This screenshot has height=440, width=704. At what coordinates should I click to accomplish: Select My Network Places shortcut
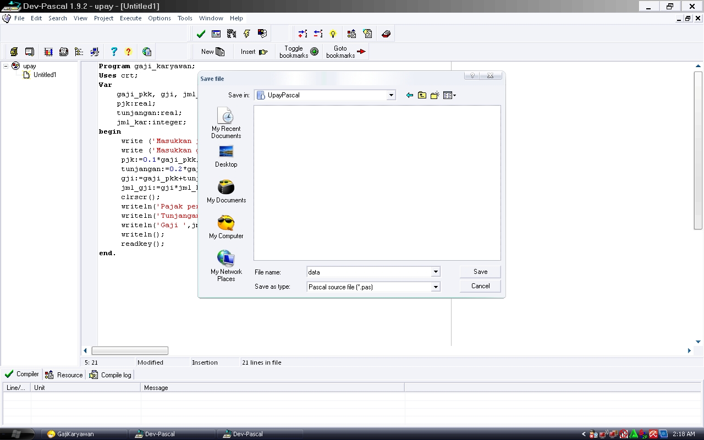[226, 266]
